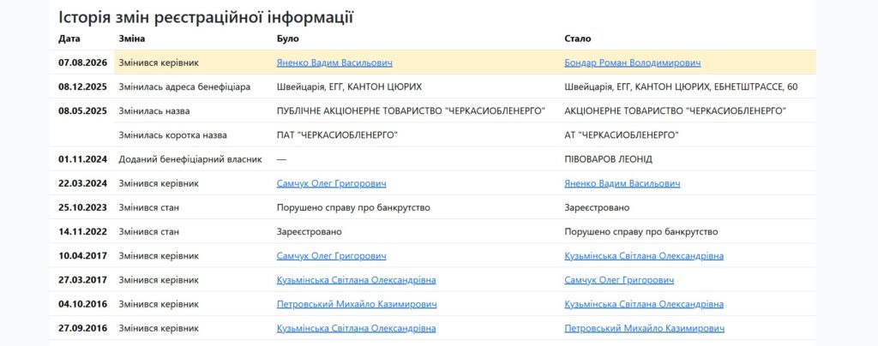Open Яненко Вадим Васильович in 07.08.2026 row

coord(334,63)
